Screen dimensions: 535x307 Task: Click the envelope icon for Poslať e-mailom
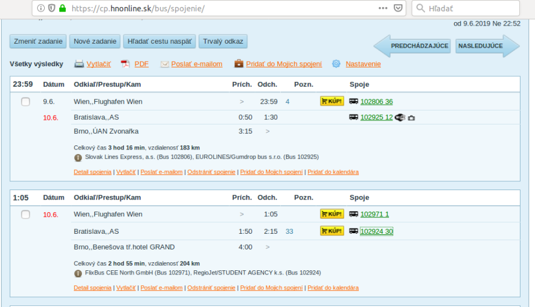[x=165, y=64]
